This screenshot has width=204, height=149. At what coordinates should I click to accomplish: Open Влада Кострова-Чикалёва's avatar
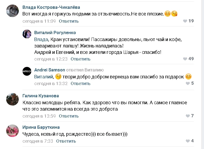pyautogui.click(x=13, y=11)
